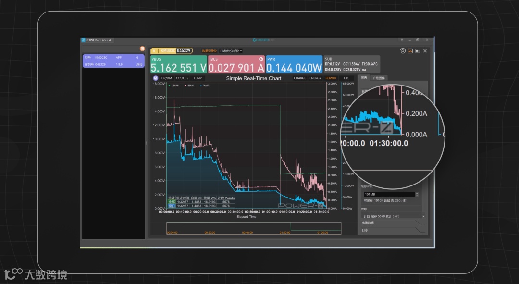This screenshot has width=519, height=284.
Task: Open the PD协议分析仪 dropdown
Action: pos(231,51)
